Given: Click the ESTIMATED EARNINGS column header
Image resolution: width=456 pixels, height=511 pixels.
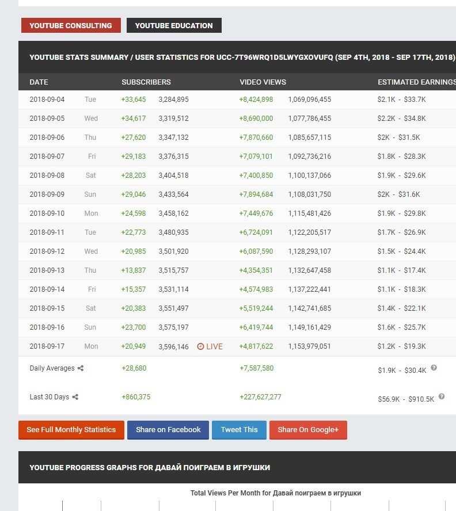Looking at the screenshot, I should 417,82.
